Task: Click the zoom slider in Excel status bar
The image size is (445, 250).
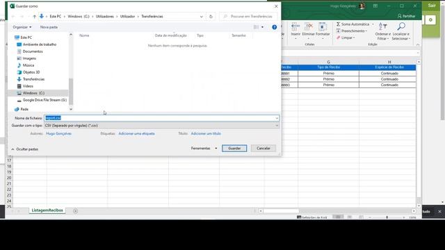Action: pos(387,217)
